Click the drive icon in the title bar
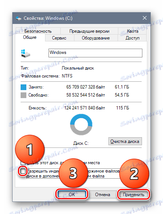This screenshot has height=214, width=163. (18, 18)
